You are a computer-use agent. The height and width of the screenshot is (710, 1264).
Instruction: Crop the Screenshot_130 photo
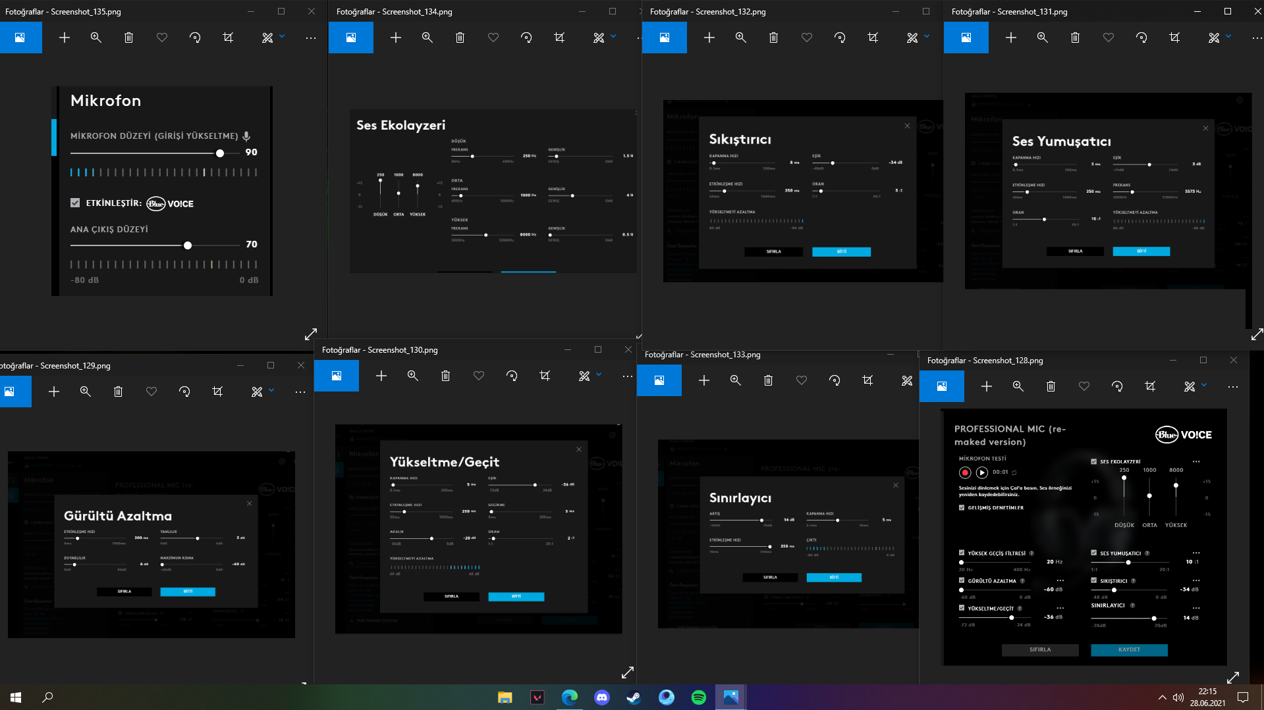coord(545,376)
